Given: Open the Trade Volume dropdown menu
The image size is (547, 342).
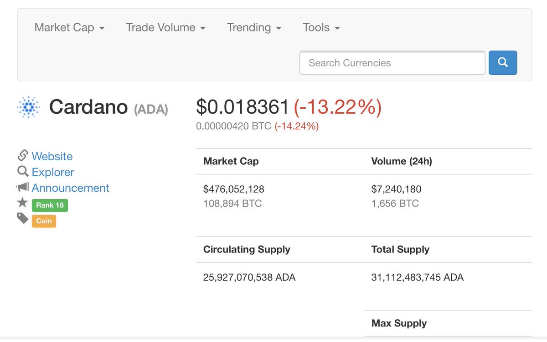Looking at the screenshot, I should pyautogui.click(x=166, y=27).
